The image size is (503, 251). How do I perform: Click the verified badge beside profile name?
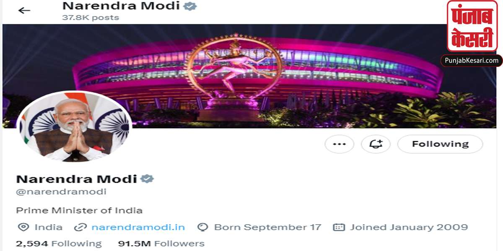pyautogui.click(x=147, y=179)
